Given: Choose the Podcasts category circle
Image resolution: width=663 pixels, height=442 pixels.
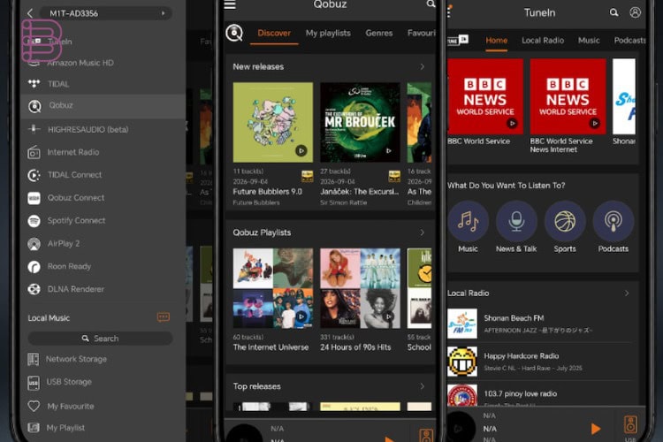Looking at the screenshot, I should [x=613, y=221].
